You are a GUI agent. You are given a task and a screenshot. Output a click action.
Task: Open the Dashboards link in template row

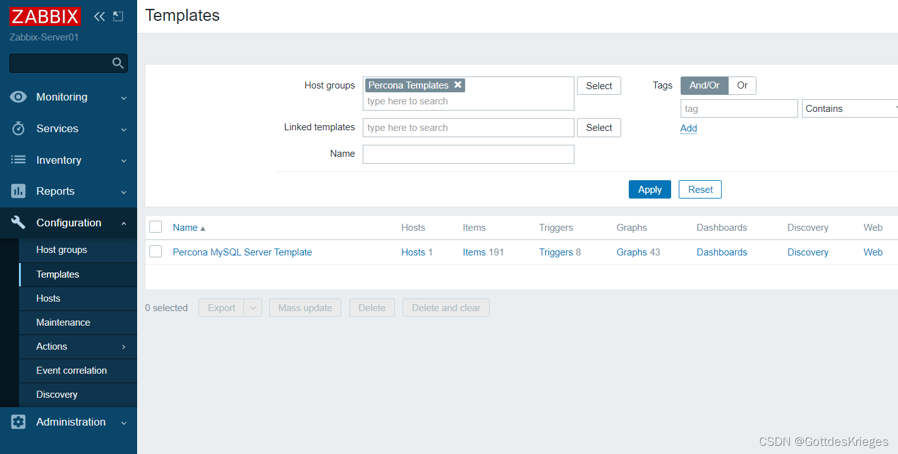[722, 252]
